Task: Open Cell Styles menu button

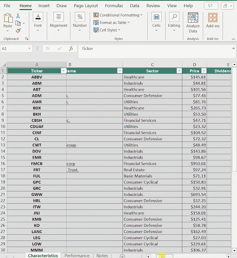Action: click(107, 30)
